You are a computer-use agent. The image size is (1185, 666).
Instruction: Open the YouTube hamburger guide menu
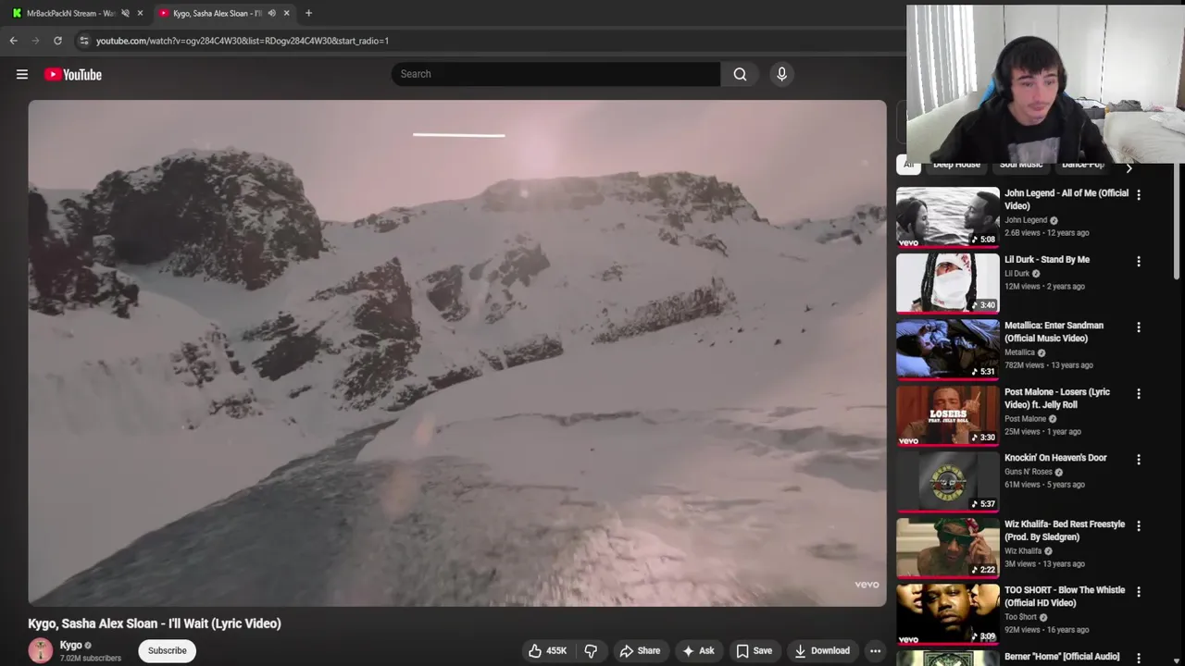pos(22,74)
